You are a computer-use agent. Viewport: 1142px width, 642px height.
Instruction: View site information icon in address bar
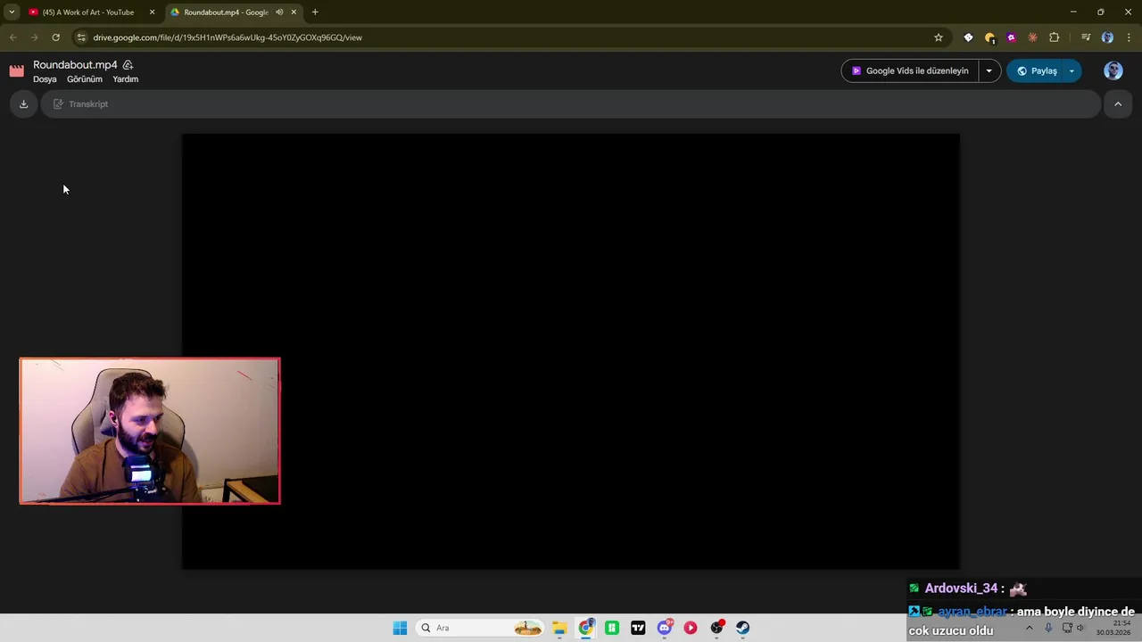[80, 37]
